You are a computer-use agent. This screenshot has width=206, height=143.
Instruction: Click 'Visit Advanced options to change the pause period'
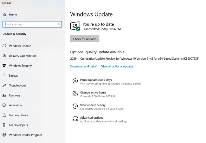click(x=110, y=84)
